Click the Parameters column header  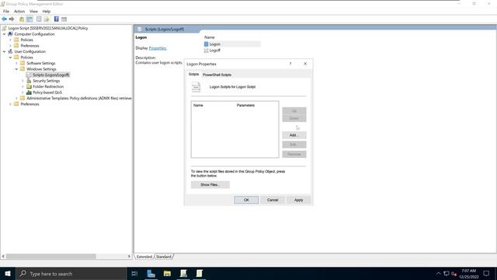245,105
